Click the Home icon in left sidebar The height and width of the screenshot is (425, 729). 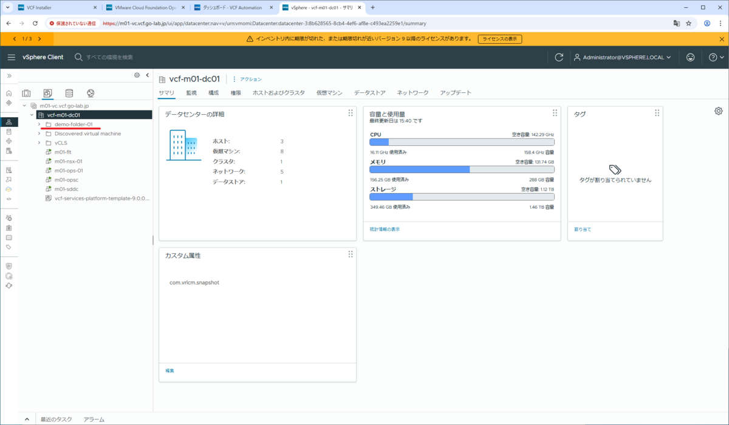click(x=9, y=93)
